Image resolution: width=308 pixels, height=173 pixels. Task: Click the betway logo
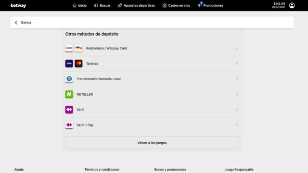coord(18,5)
